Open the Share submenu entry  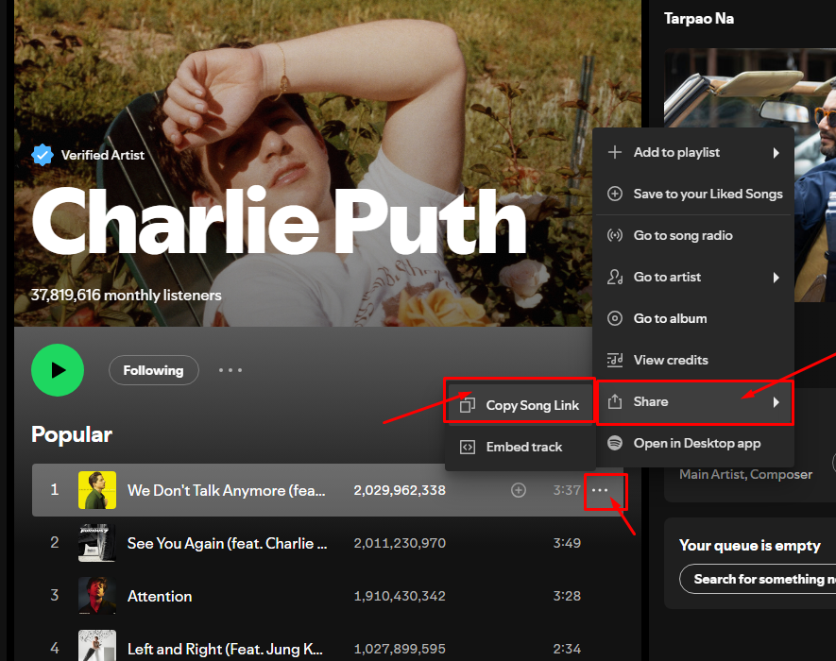tap(694, 402)
